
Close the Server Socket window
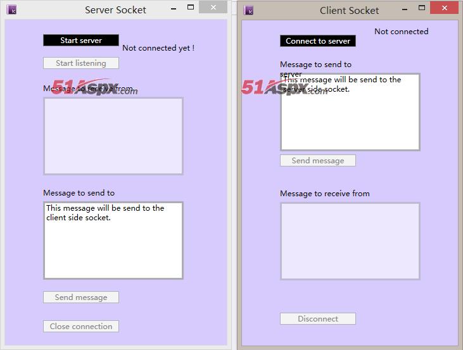(x=213, y=8)
